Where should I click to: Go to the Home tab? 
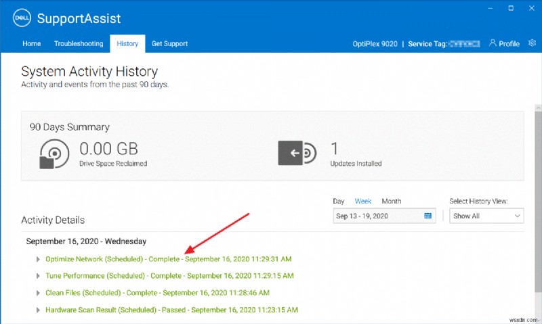coord(31,43)
